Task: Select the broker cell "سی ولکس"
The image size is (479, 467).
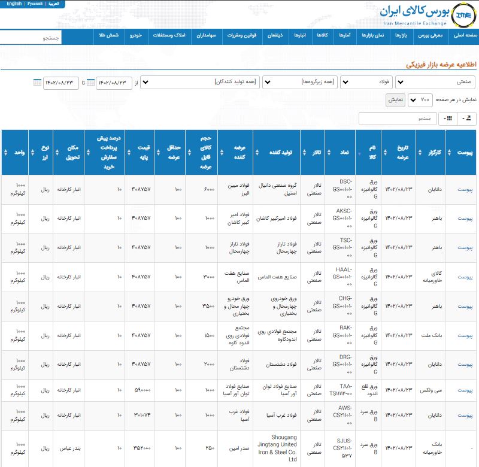Action: pos(431,390)
